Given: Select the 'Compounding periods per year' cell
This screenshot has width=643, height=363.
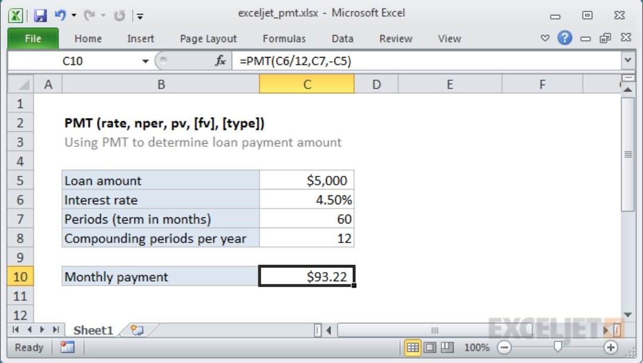Looking at the screenshot, I should coord(161,238).
